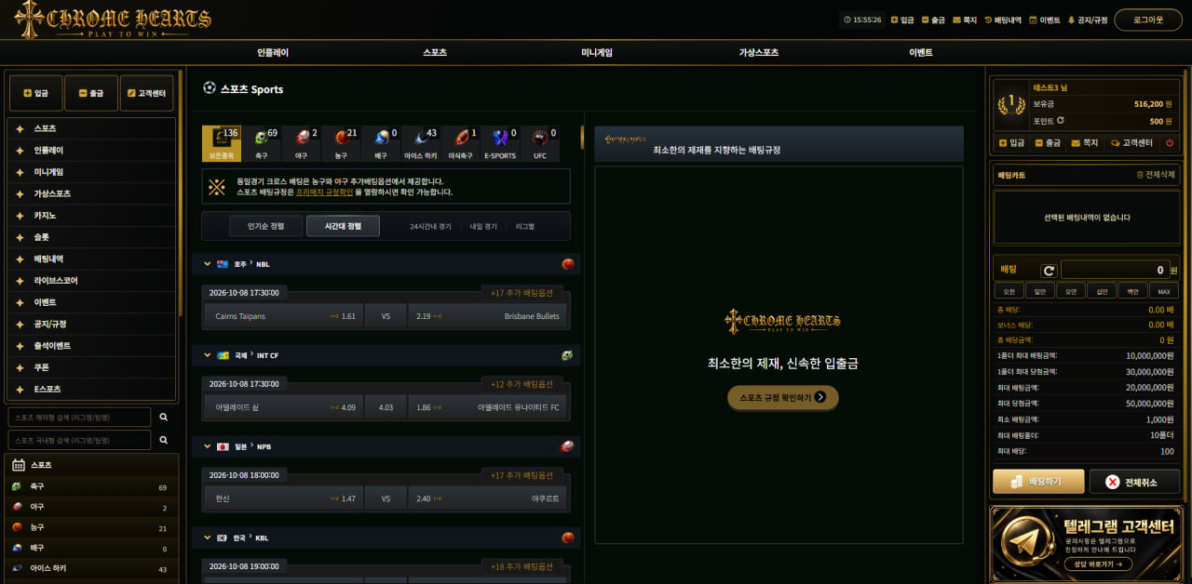
Task: Click the refresh icon beside the bet amount
Action: pyautogui.click(x=1048, y=271)
